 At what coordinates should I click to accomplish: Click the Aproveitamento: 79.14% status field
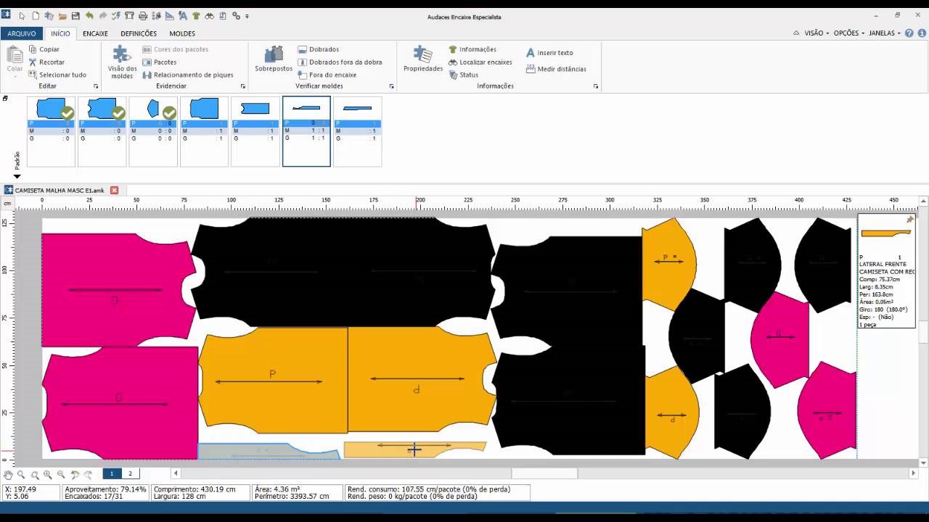tap(105, 489)
